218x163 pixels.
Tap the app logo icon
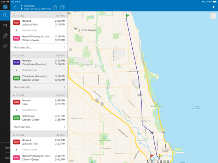click(x=5, y=7)
